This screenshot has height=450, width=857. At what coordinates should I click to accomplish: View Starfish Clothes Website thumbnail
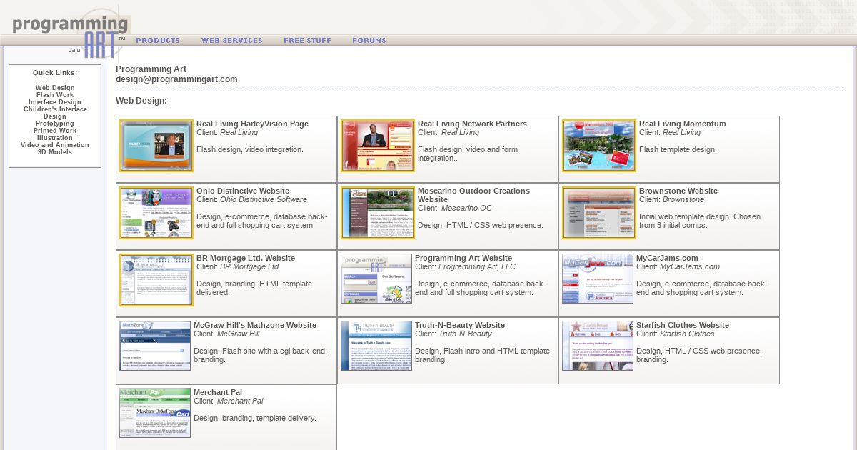[598, 346]
